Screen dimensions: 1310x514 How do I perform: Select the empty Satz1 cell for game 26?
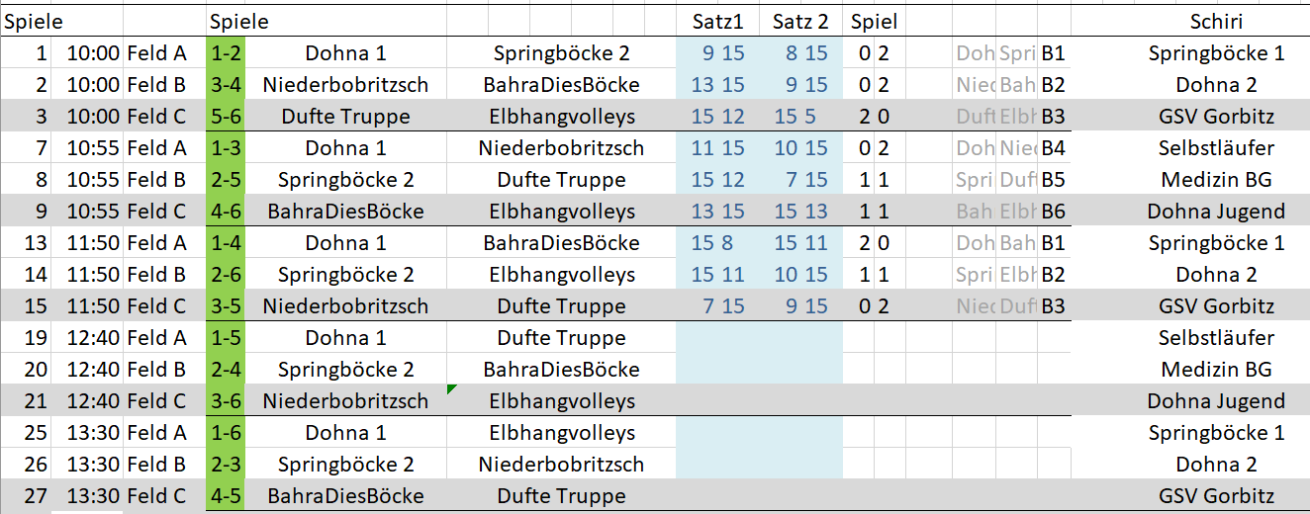click(717, 465)
